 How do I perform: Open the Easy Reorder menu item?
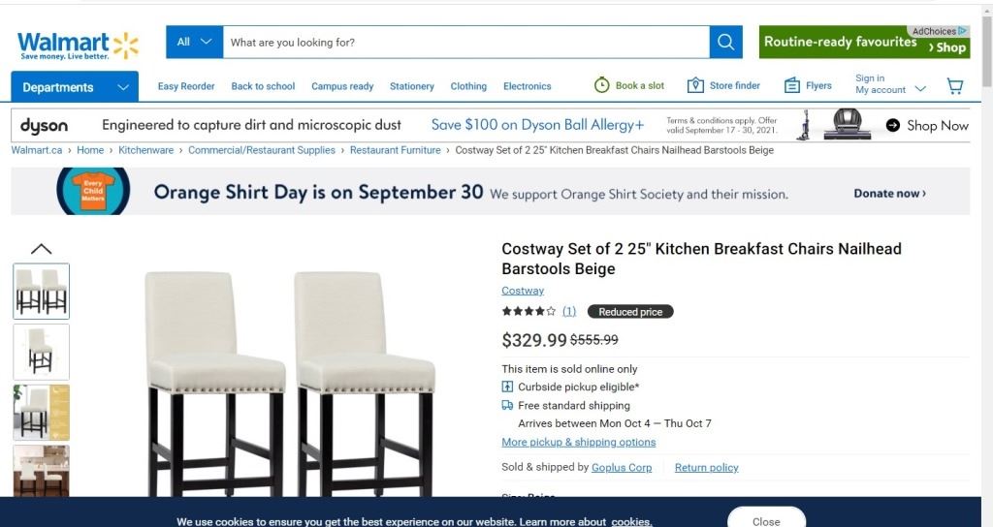(x=186, y=86)
